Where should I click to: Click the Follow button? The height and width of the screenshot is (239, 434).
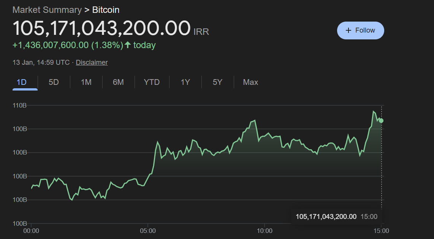[x=360, y=30]
